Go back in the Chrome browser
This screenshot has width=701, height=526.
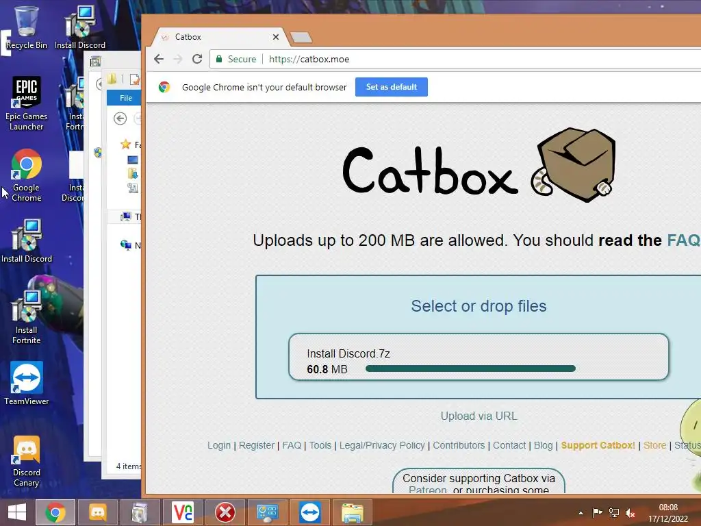[x=159, y=59]
